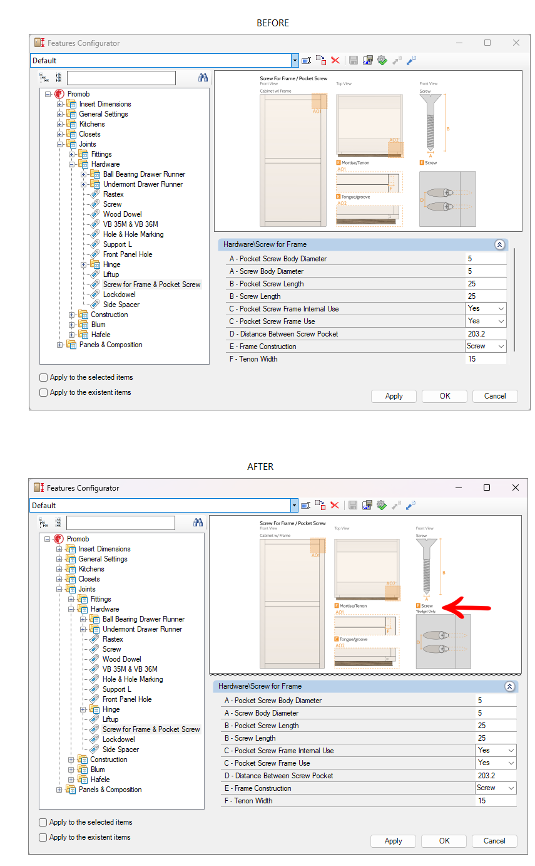Select 'VB 35M & VB 36M' in BEFORE window tree
Image resolution: width=535 pixels, height=866 pixels.
click(130, 224)
